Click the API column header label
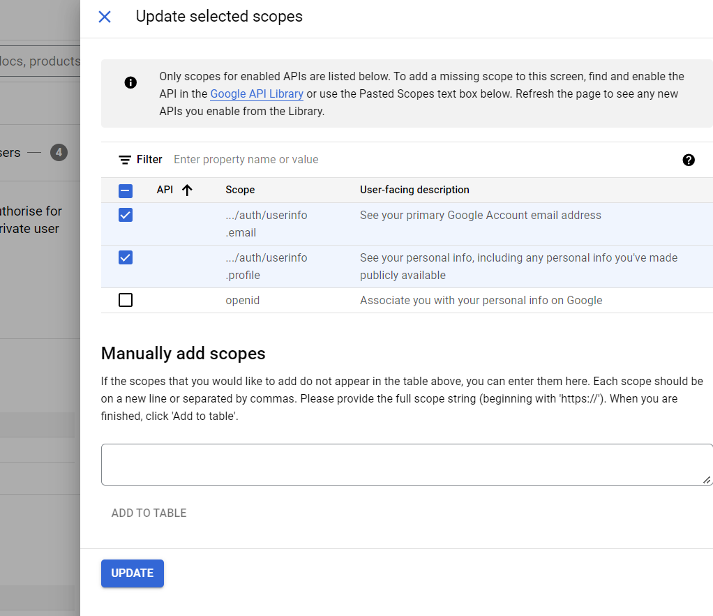 click(x=165, y=190)
